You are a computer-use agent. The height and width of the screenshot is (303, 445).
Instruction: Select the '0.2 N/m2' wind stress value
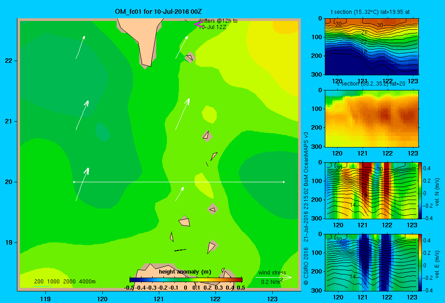tap(272, 282)
